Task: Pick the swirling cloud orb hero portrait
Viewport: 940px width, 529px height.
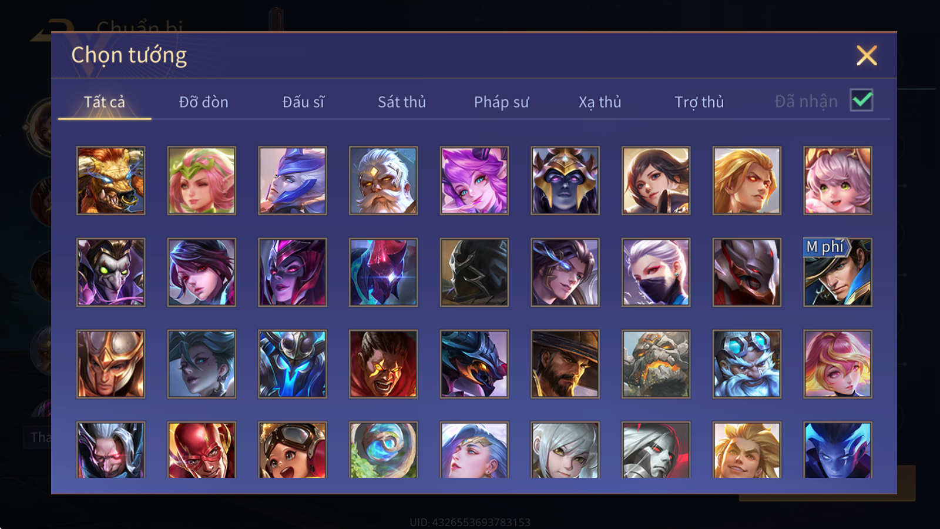Action: pos(383,450)
